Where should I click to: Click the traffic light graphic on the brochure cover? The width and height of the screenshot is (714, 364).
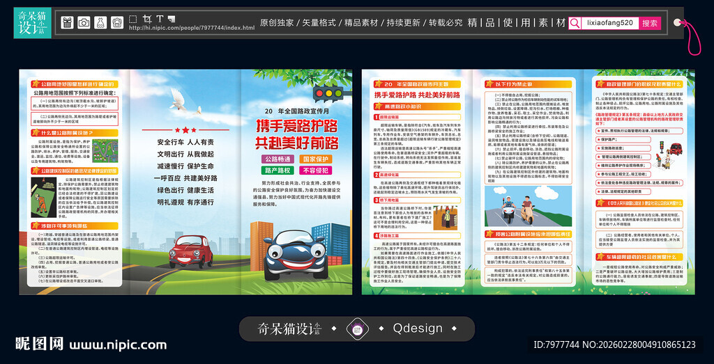click(328, 94)
